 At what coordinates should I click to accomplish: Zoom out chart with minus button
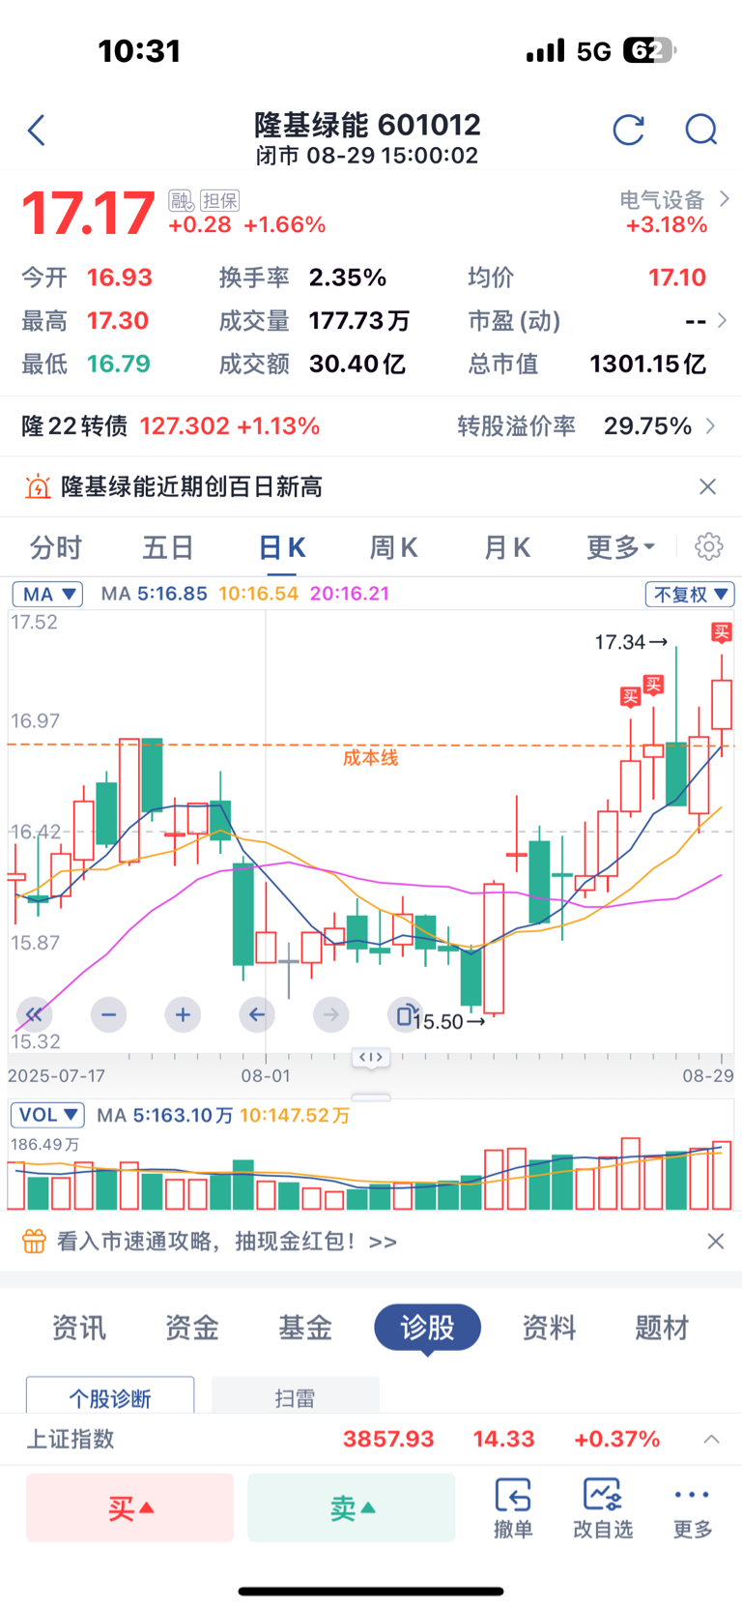(x=108, y=1014)
